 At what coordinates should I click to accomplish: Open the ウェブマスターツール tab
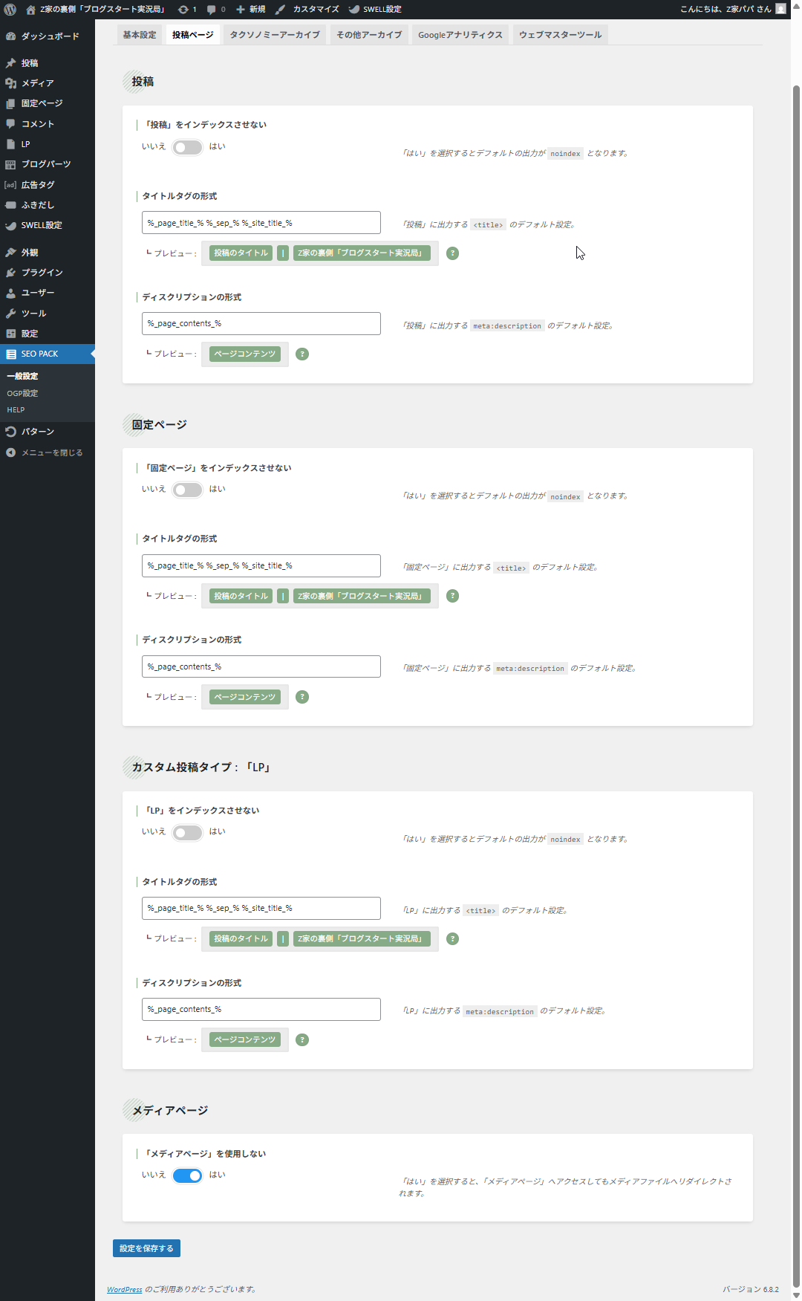(x=561, y=35)
